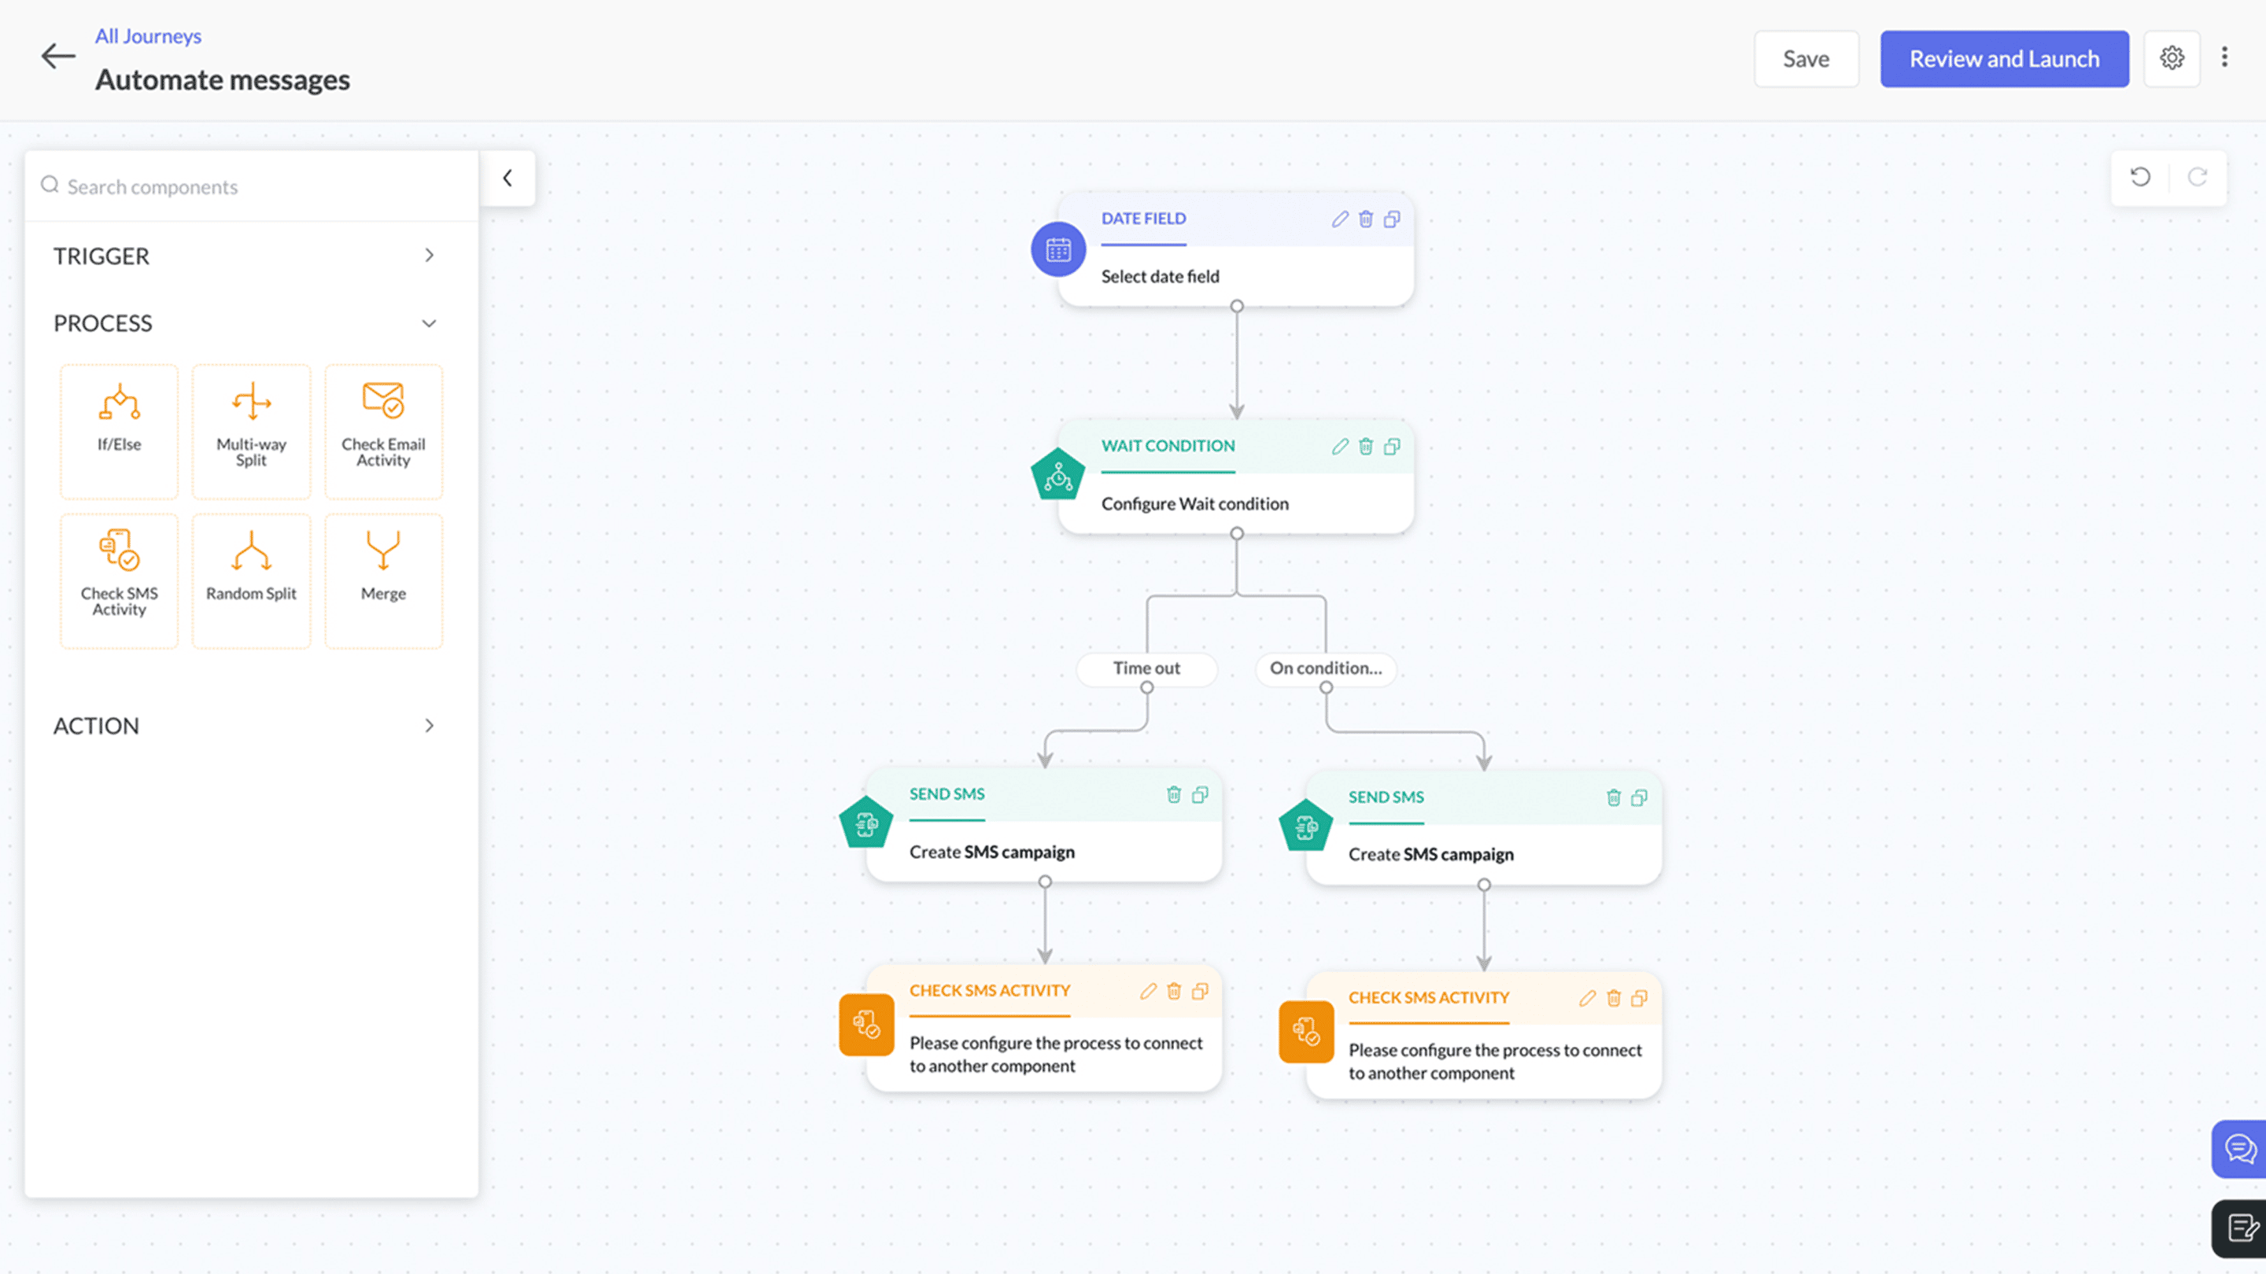This screenshot has height=1274, width=2266.
Task: Click the Save button
Action: tap(1806, 59)
